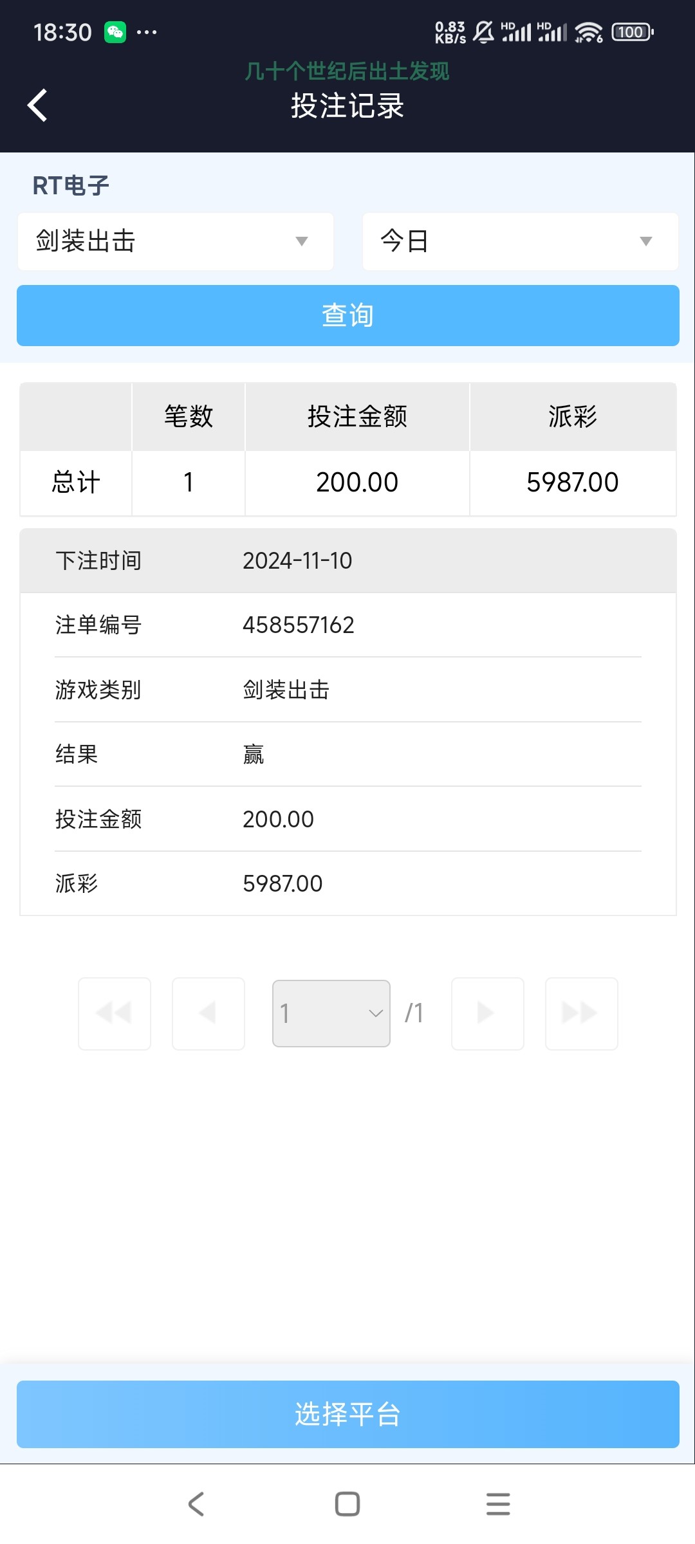Tap the bet number 458557162
This screenshot has height=1544, width=695.
299,625
